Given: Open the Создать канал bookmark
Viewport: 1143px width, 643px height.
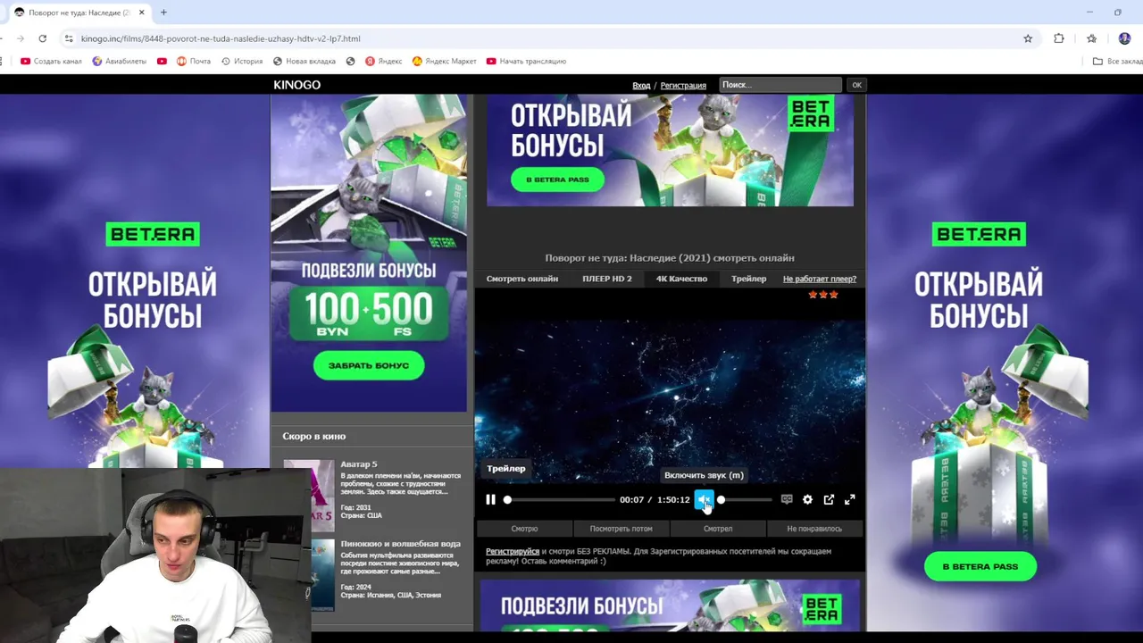Looking at the screenshot, I should [x=51, y=62].
